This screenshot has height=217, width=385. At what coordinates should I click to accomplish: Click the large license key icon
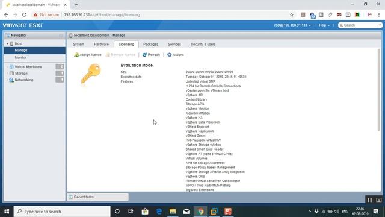pyautogui.click(x=91, y=74)
